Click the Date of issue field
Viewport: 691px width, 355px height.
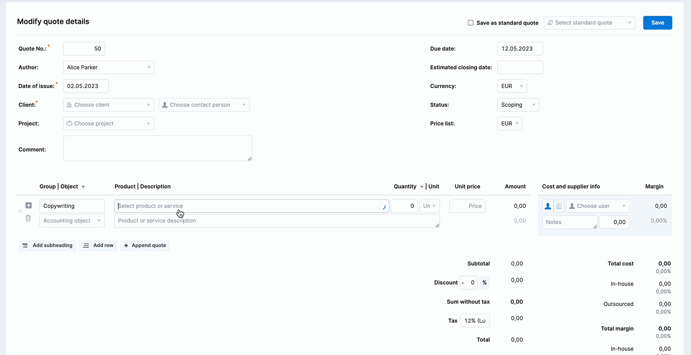click(86, 86)
